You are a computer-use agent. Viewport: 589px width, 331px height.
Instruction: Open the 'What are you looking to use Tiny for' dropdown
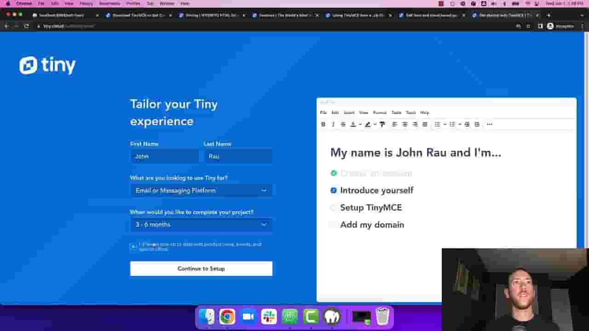click(x=201, y=190)
